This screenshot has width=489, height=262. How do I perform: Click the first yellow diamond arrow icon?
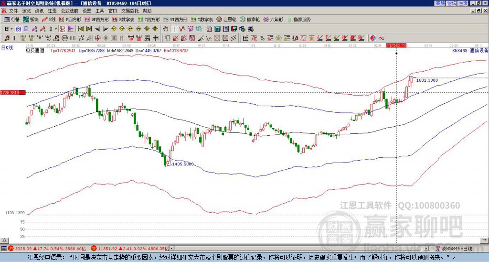point(114,29)
